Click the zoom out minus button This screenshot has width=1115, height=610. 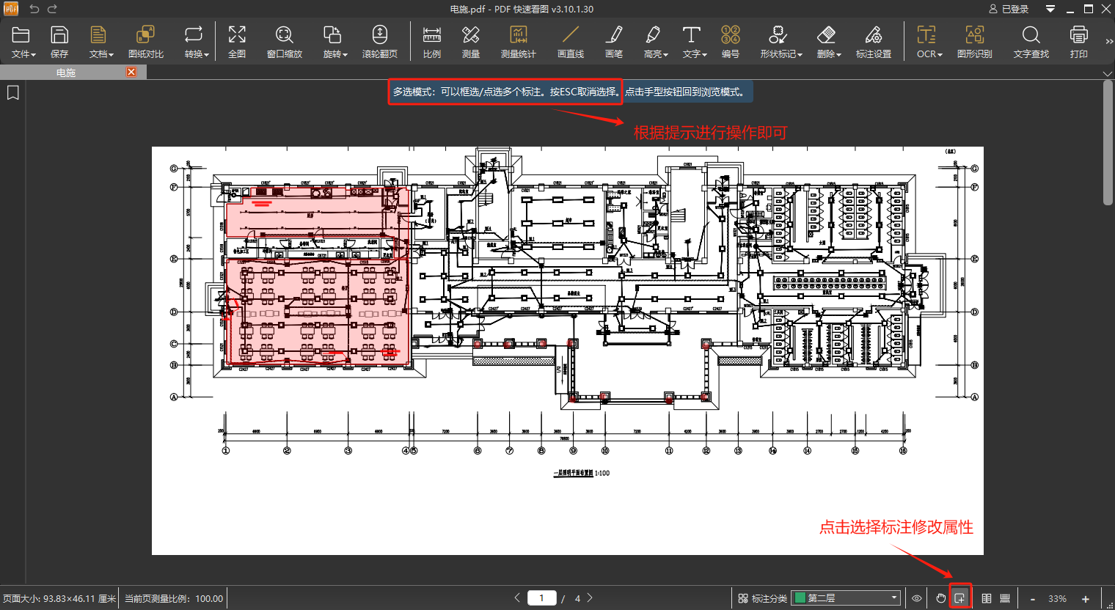[1033, 599]
